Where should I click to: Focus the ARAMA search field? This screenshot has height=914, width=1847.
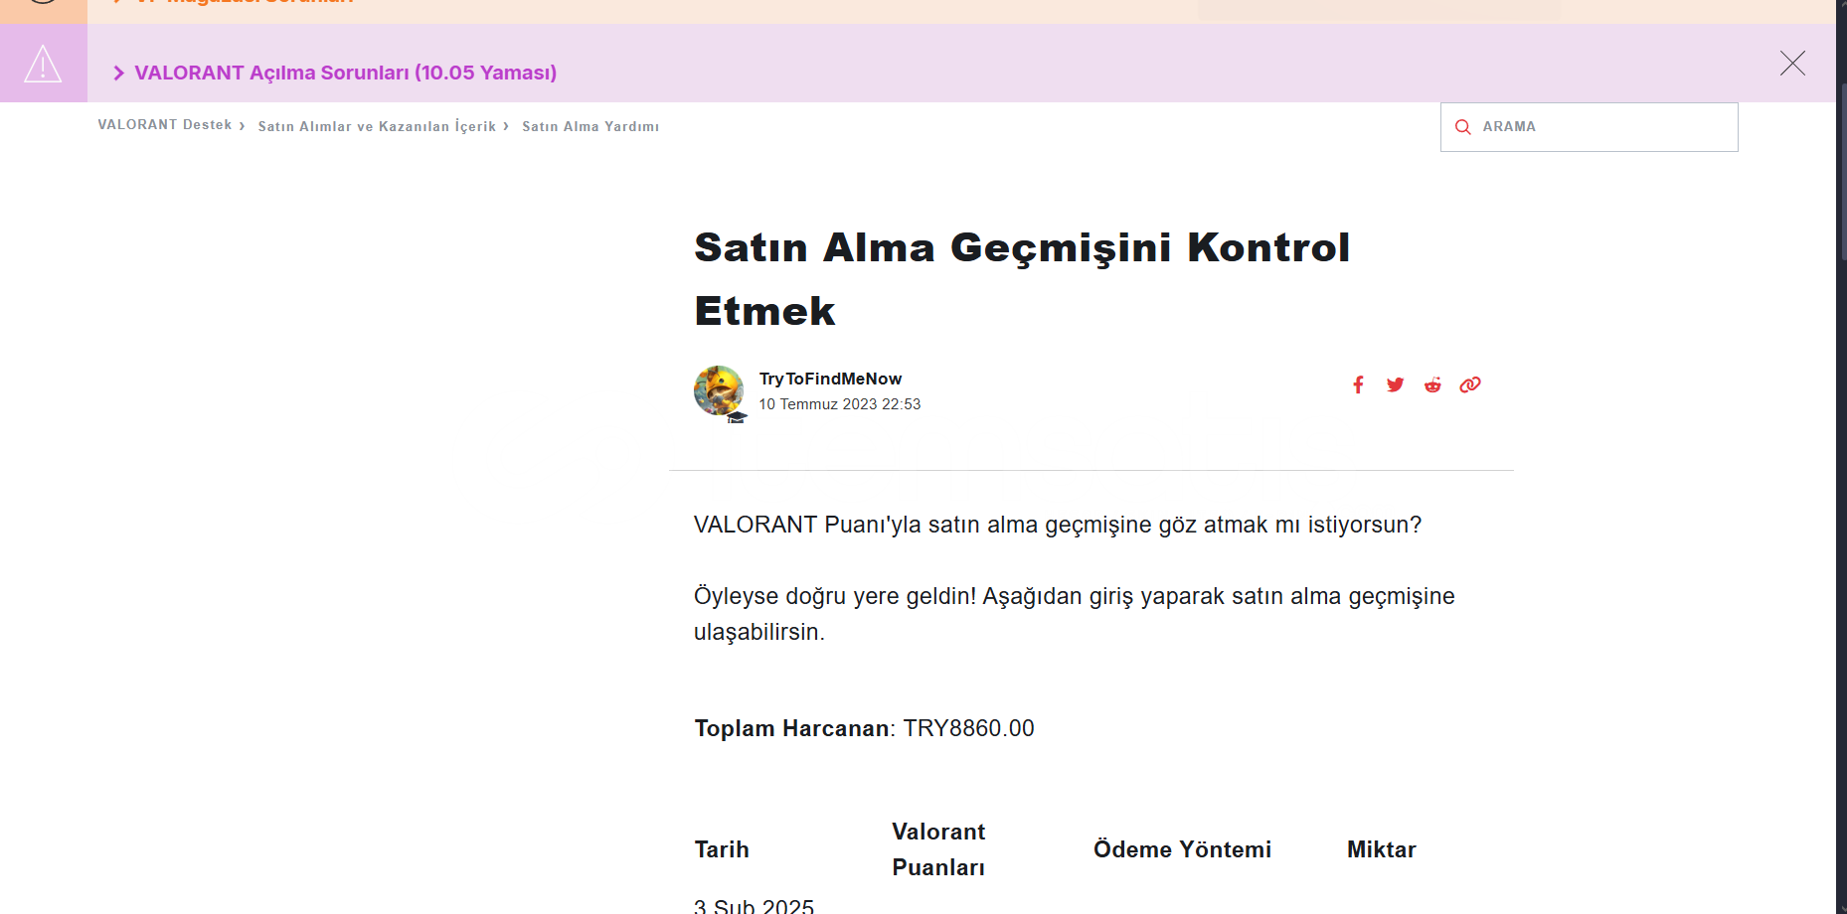[1589, 127]
